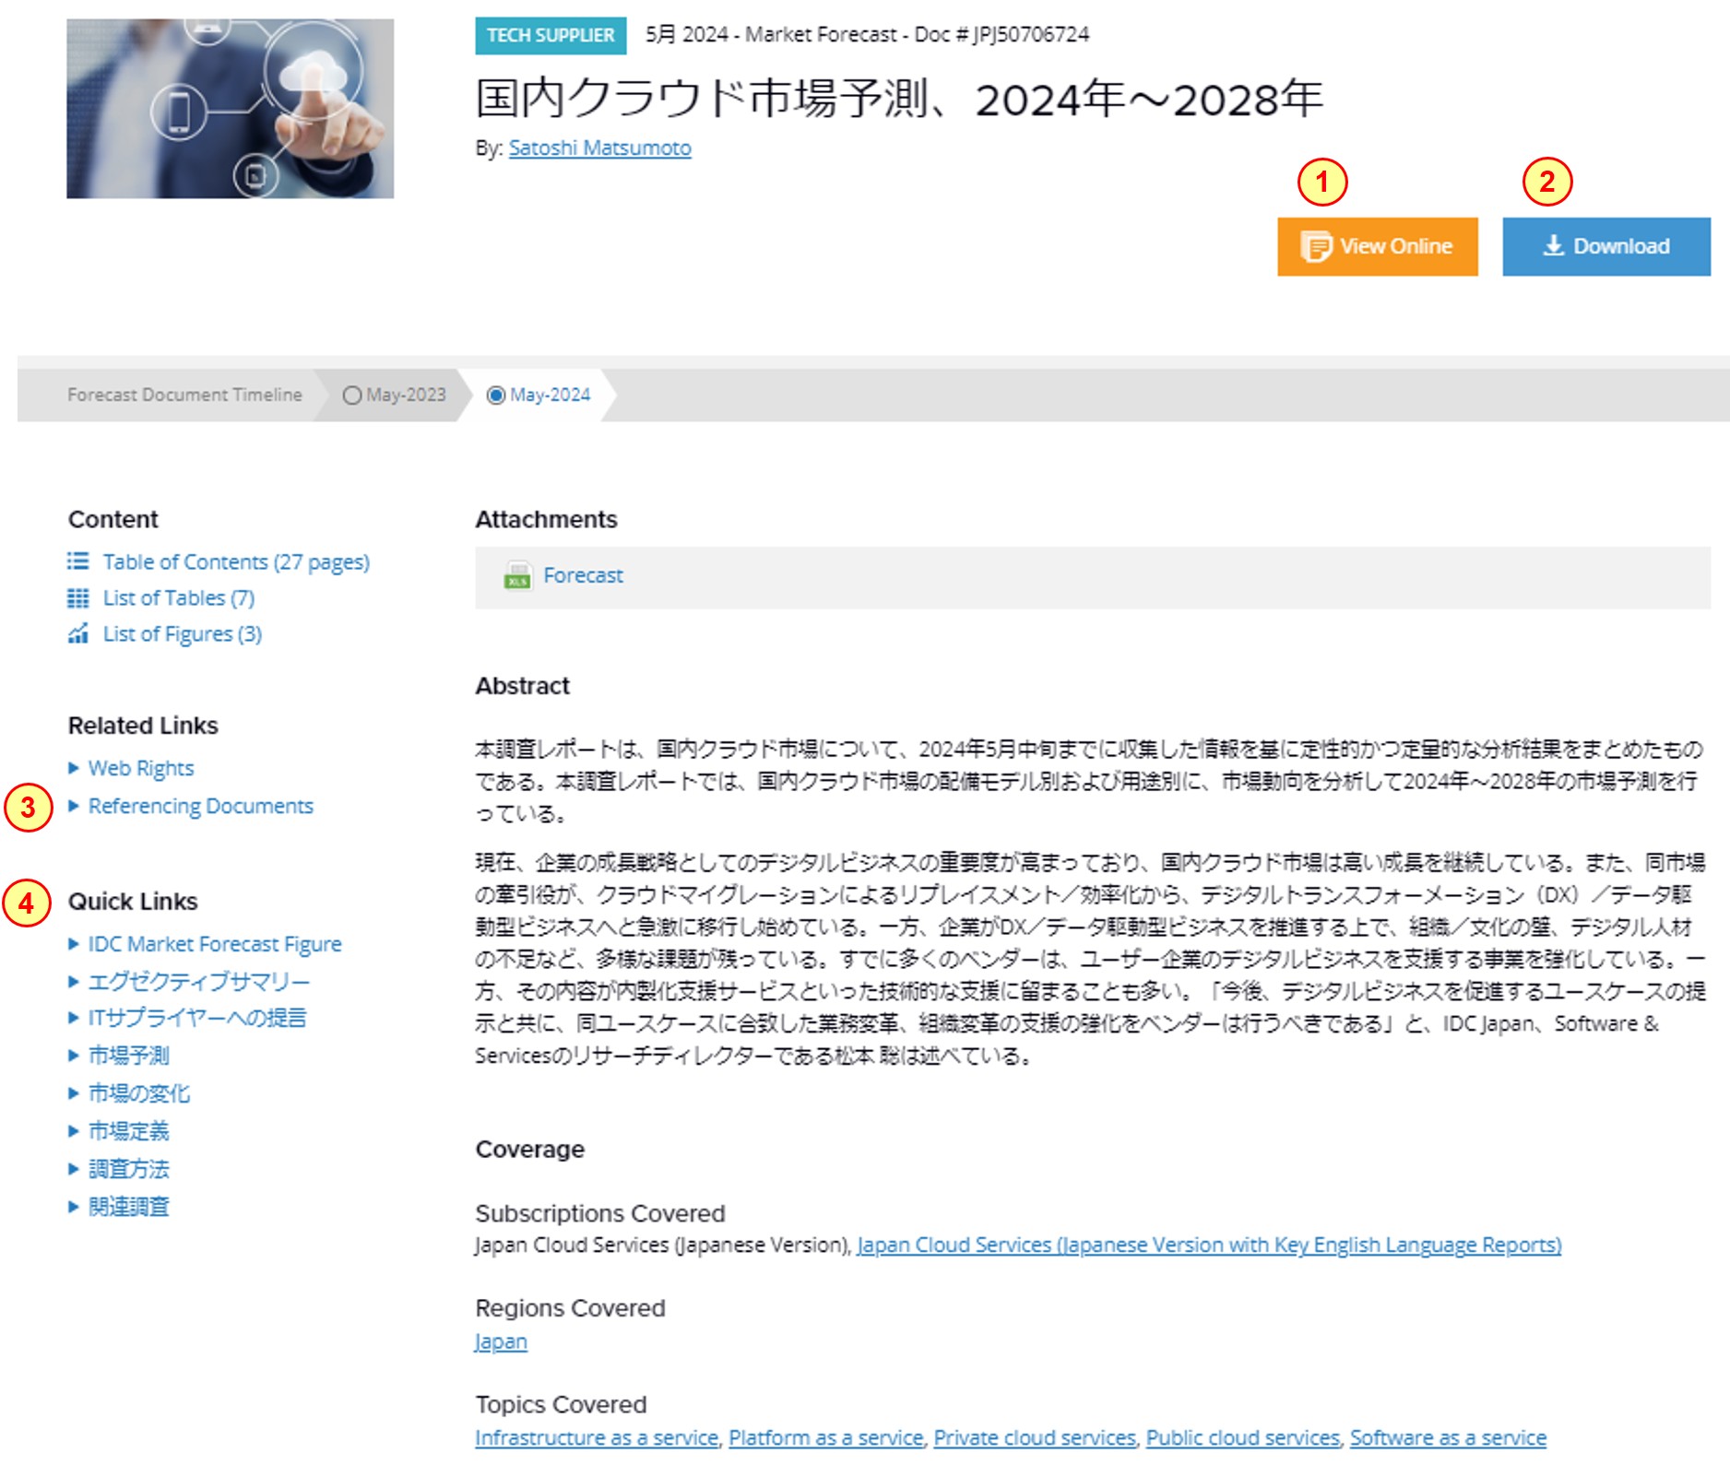Open the Web Rights link
Image resolution: width=1730 pixels, height=1464 pixels.
141,768
